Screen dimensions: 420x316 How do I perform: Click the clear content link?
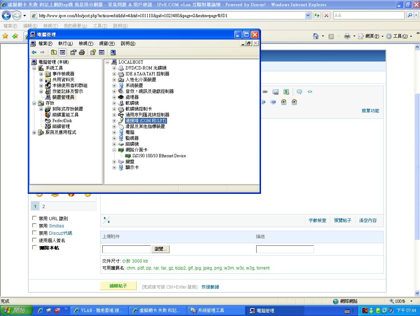pyautogui.click(x=368, y=220)
